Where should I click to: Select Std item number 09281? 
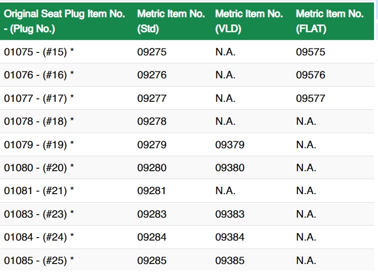pyautogui.click(x=152, y=191)
